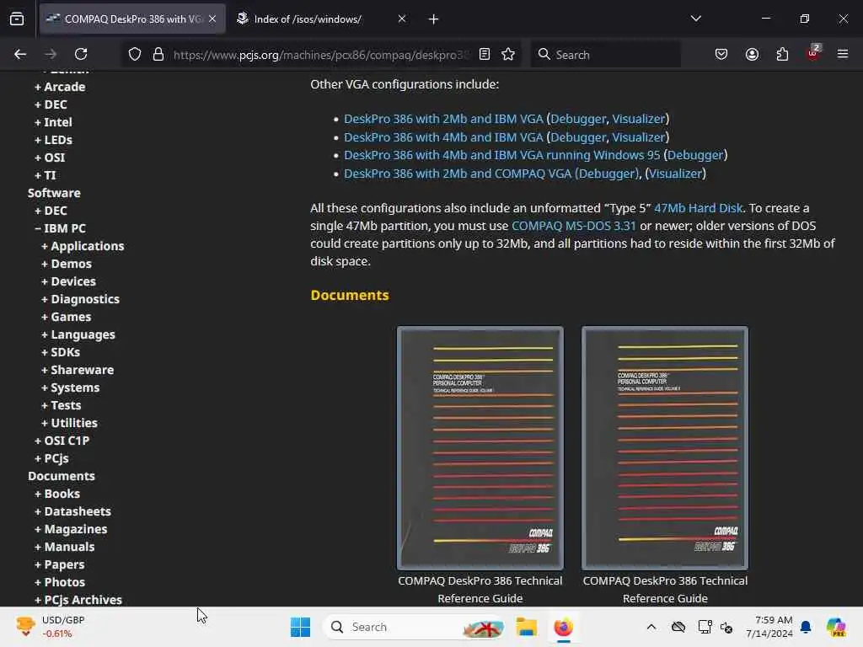Toggle reader view icon in address bar
Image resolution: width=863 pixels, height=647 pixels.
[485, 54]
